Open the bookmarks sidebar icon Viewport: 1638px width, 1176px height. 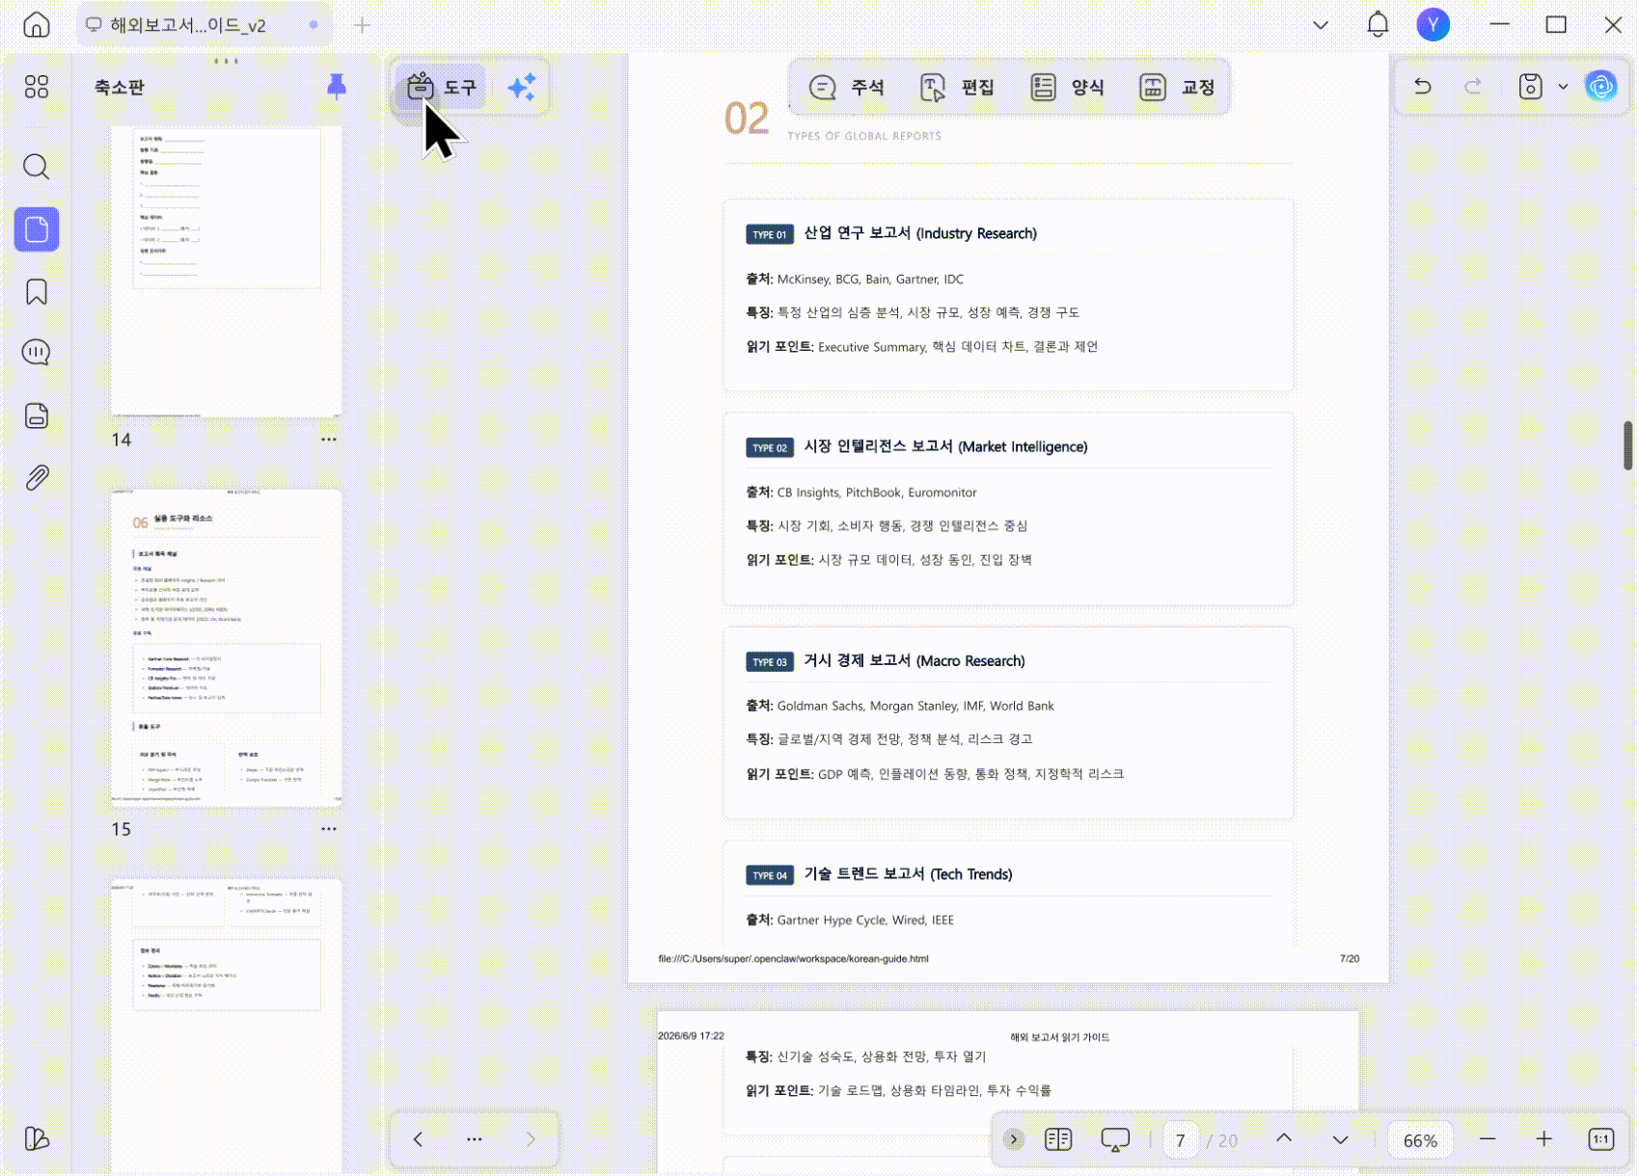tap(37, 292)
